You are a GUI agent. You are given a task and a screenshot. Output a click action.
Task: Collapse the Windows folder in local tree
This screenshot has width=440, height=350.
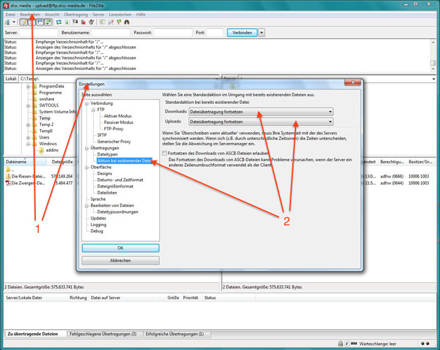(28, 144)
